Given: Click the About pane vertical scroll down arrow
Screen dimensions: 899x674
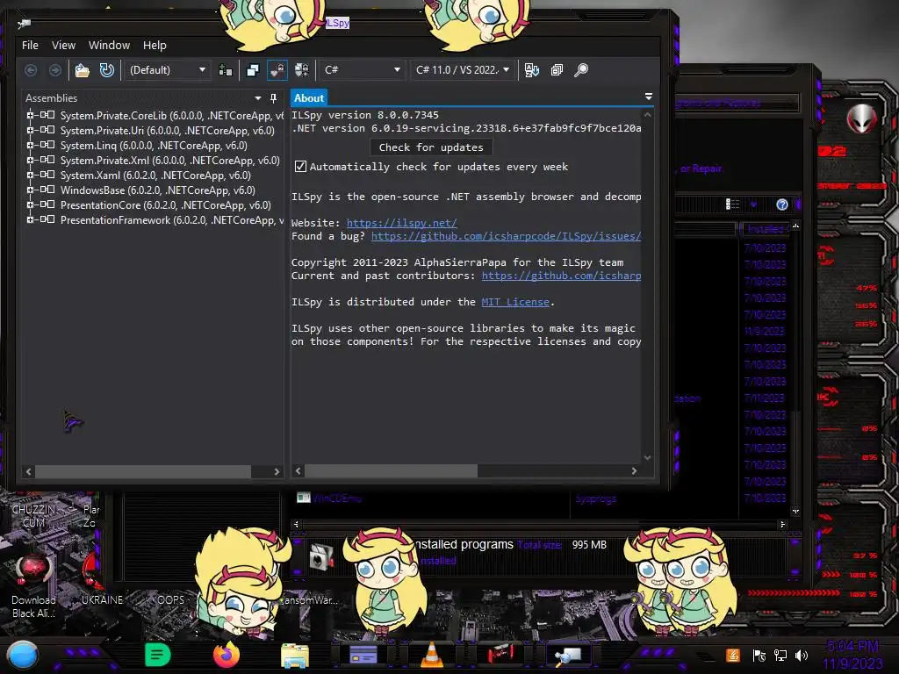Looking at the screenshot, I should click(x=647, y=457).
